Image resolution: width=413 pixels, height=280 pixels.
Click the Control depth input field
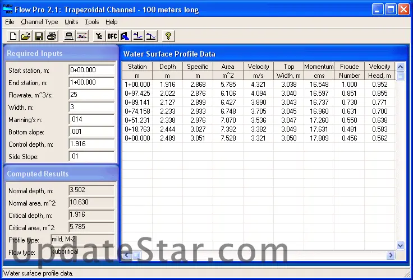[91, 144]
